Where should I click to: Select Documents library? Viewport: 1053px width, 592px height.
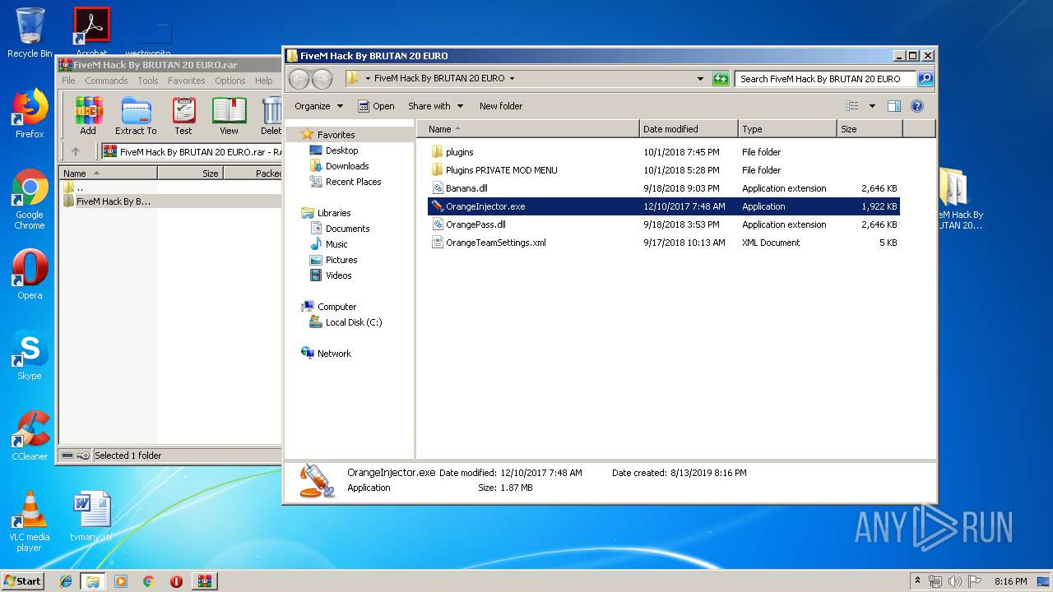(347, 229)
